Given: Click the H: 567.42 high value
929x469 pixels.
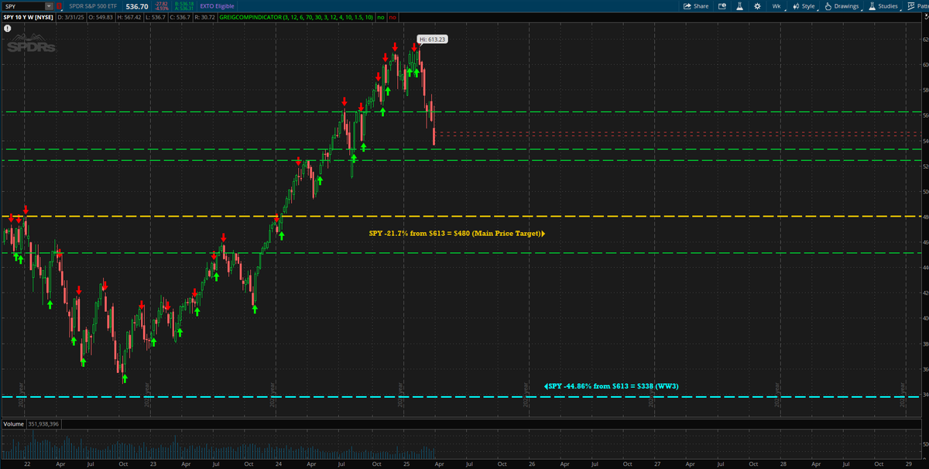Looking at the screenshot, I should coord(129,17).
